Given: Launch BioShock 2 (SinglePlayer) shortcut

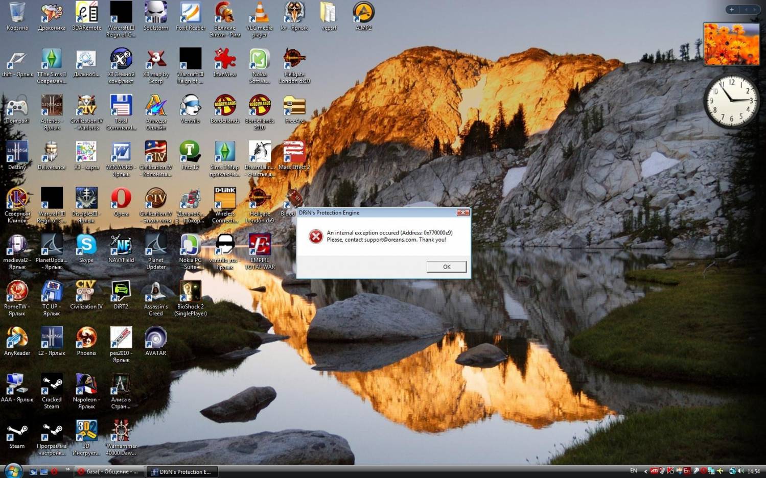Looking at the screenshot, I should [190, 292].
